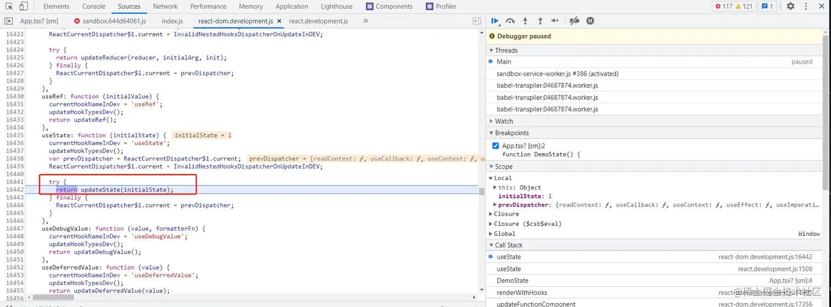Screen dimensions: 831x307
Task: Toggle pause on exceptions
Action: click(x=590, y=21)
